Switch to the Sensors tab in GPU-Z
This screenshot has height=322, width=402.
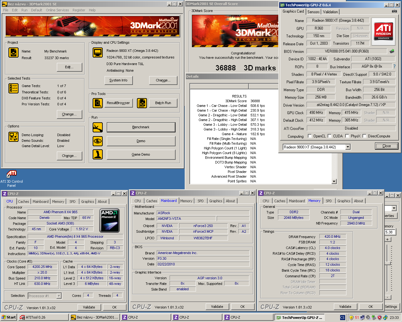pos(313,12)
